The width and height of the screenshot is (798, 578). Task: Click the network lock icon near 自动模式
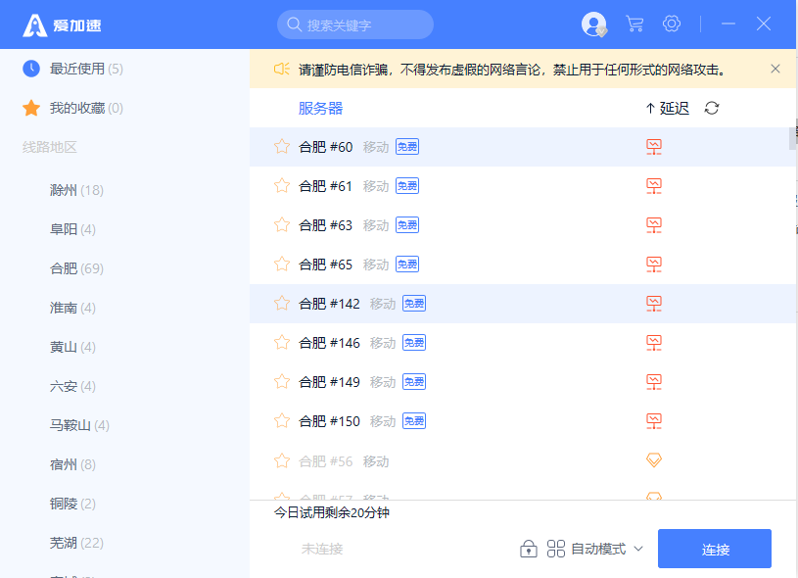click(x=529, y=549)
